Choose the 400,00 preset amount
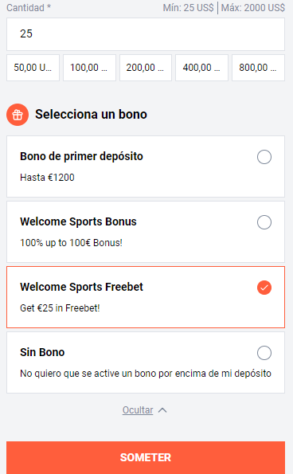 click(201, 68)
